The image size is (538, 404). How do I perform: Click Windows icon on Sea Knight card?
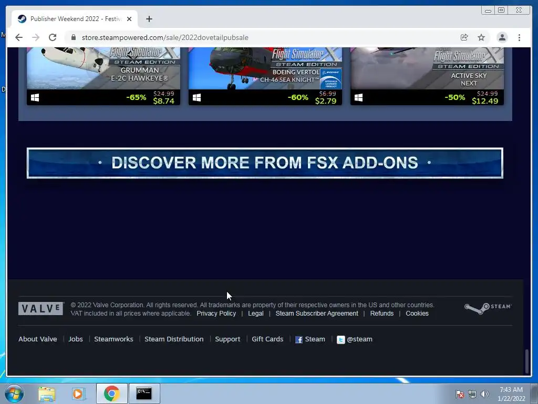(196, 97)
